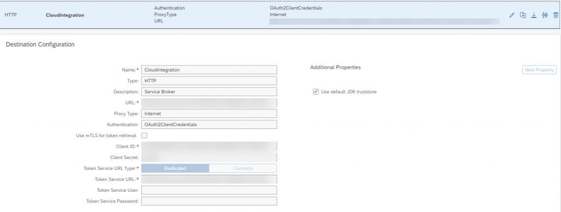The height and width of the screenshot is (212, 561).
Task: Delete the CloudIntegration destination with trash icon
Action: (x=556, y=15)
